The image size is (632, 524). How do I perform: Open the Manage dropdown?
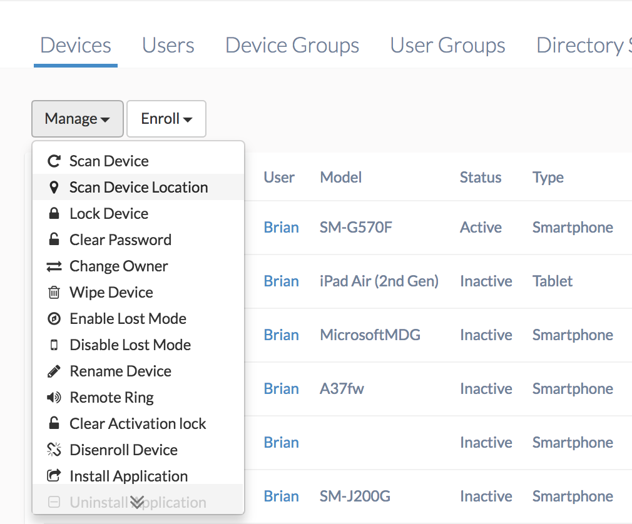[x=77, y=118]
